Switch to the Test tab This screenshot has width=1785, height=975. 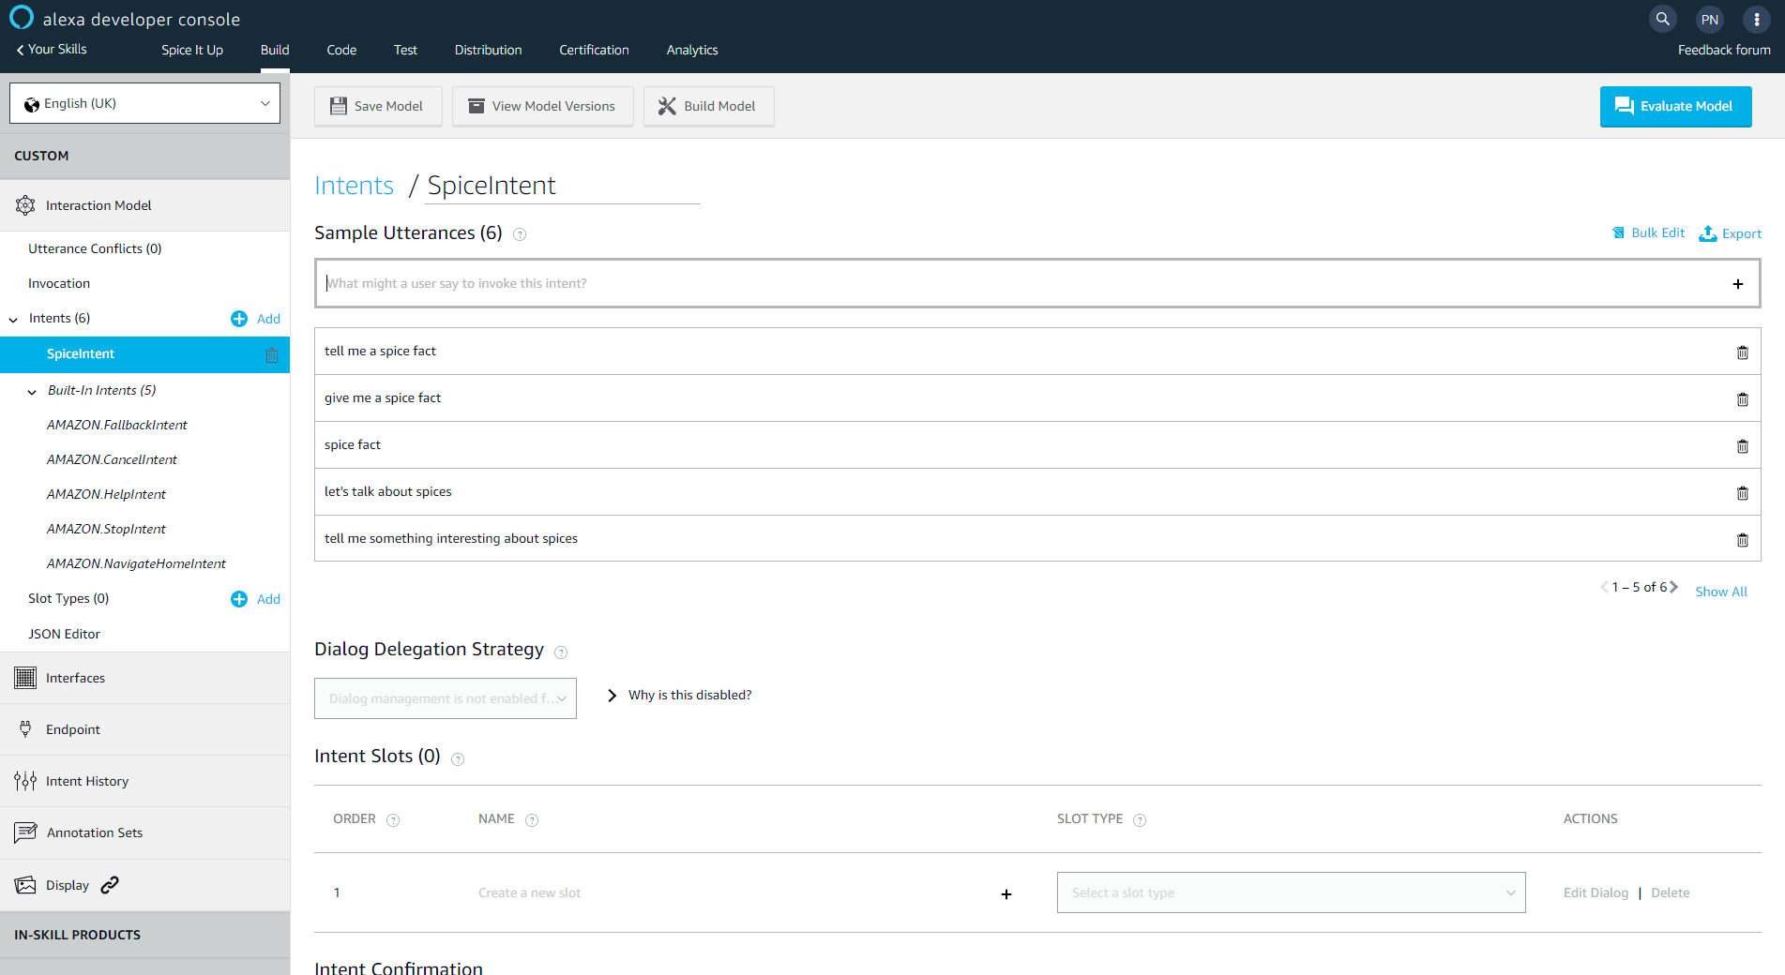point(405,50)
